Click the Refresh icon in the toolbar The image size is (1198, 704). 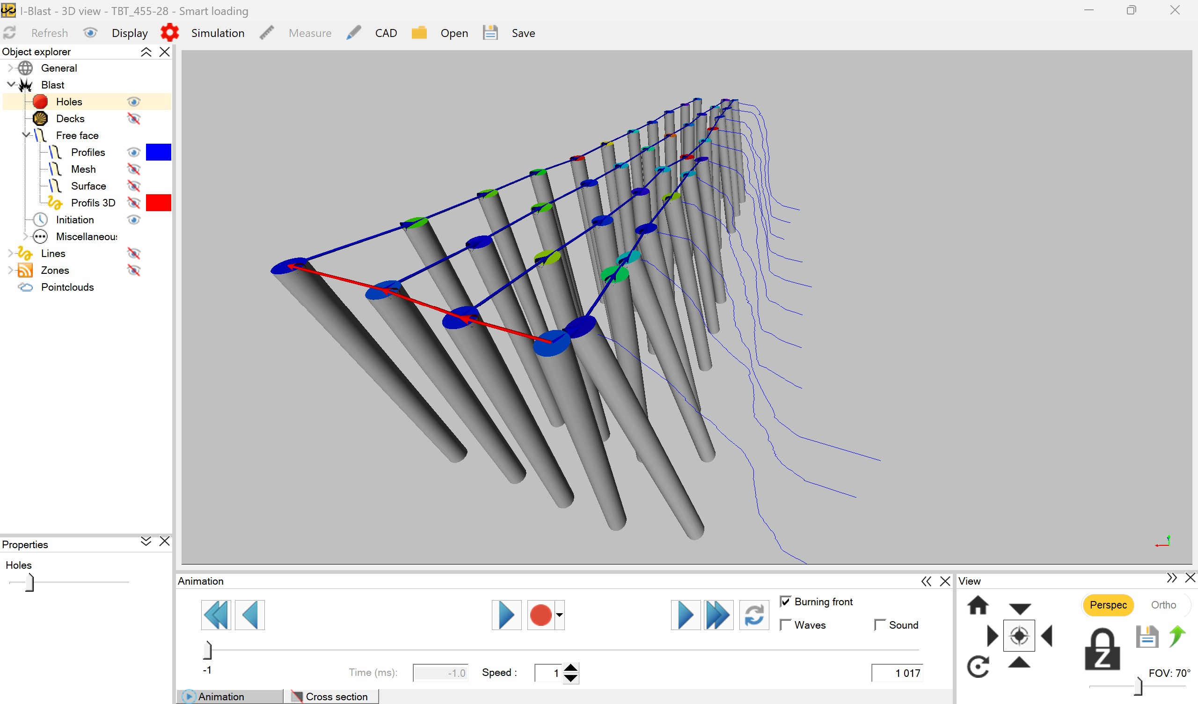[x=9, y=32]
